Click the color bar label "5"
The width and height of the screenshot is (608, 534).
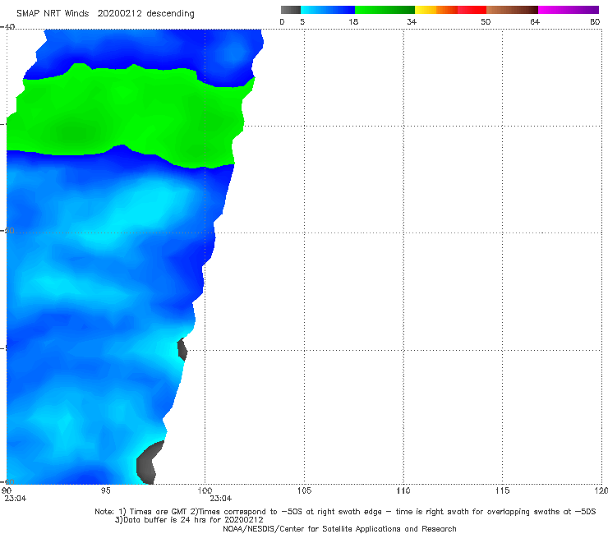(302, 22)
